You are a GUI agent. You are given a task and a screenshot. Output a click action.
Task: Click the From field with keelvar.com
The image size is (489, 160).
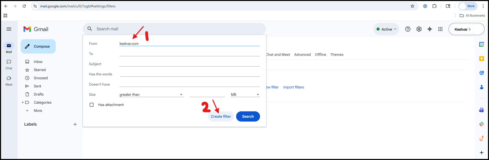click(190, 44)
